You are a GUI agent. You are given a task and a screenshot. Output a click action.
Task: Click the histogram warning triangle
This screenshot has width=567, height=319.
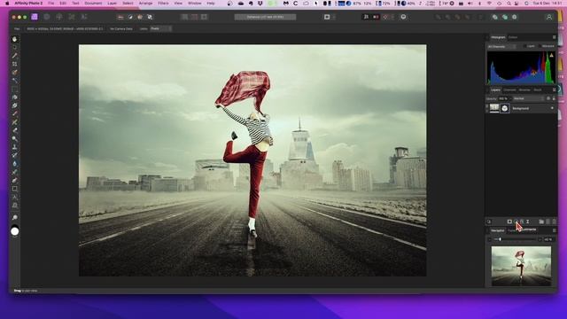551,55
